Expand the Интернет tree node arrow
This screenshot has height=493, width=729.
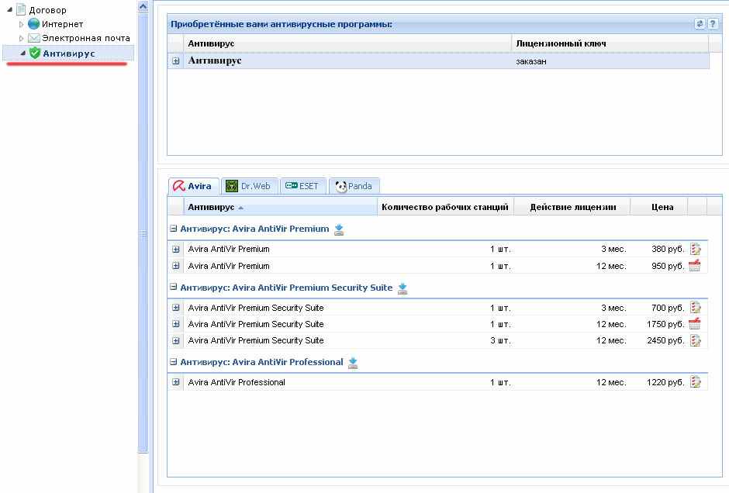click(21, 24)
